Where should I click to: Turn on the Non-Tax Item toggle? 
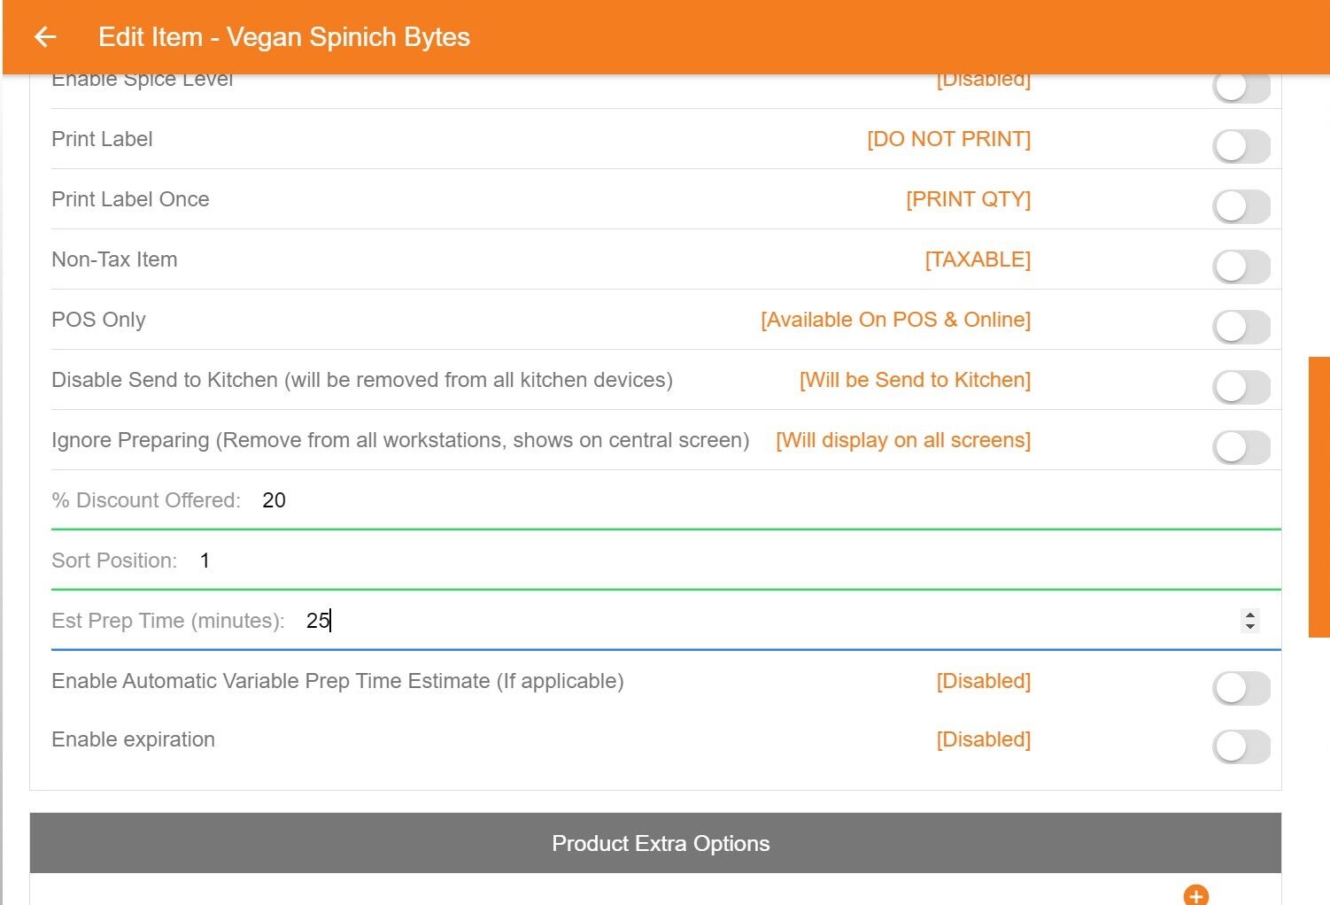pos(1241,267)
